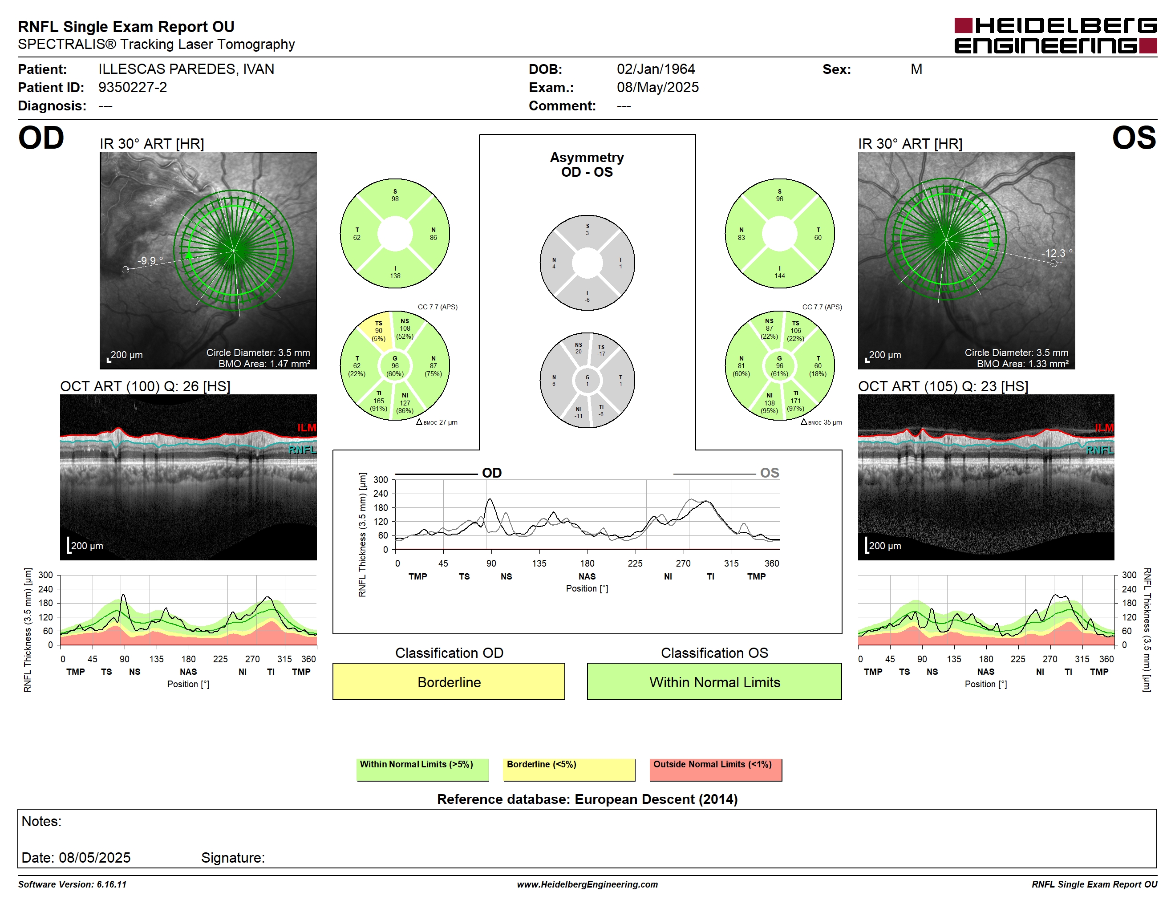Click the OS OCT B-scan image
This screenshot has width=1175, height=908.
tap(986, 477)
